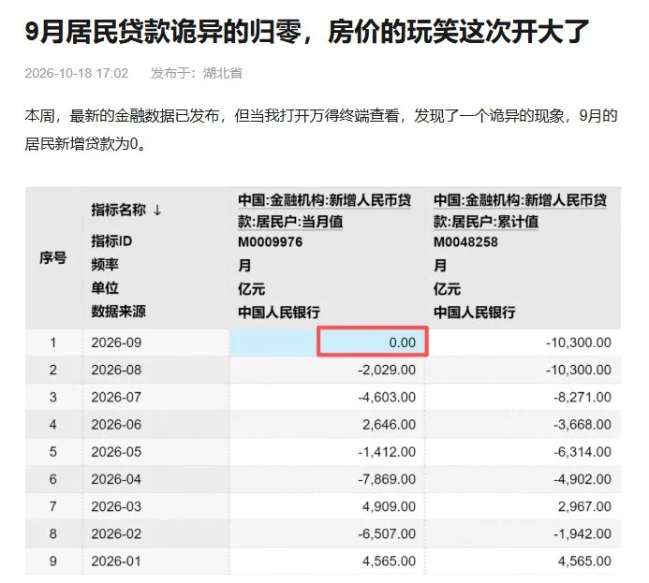
Task: Click the 2026-10-18 17:02 timestamp
Action: point(77,73)
